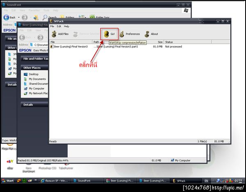Expand quick launch chevron on taskbar
Viewport: 246px width, 192px height.
click(36, 180)
